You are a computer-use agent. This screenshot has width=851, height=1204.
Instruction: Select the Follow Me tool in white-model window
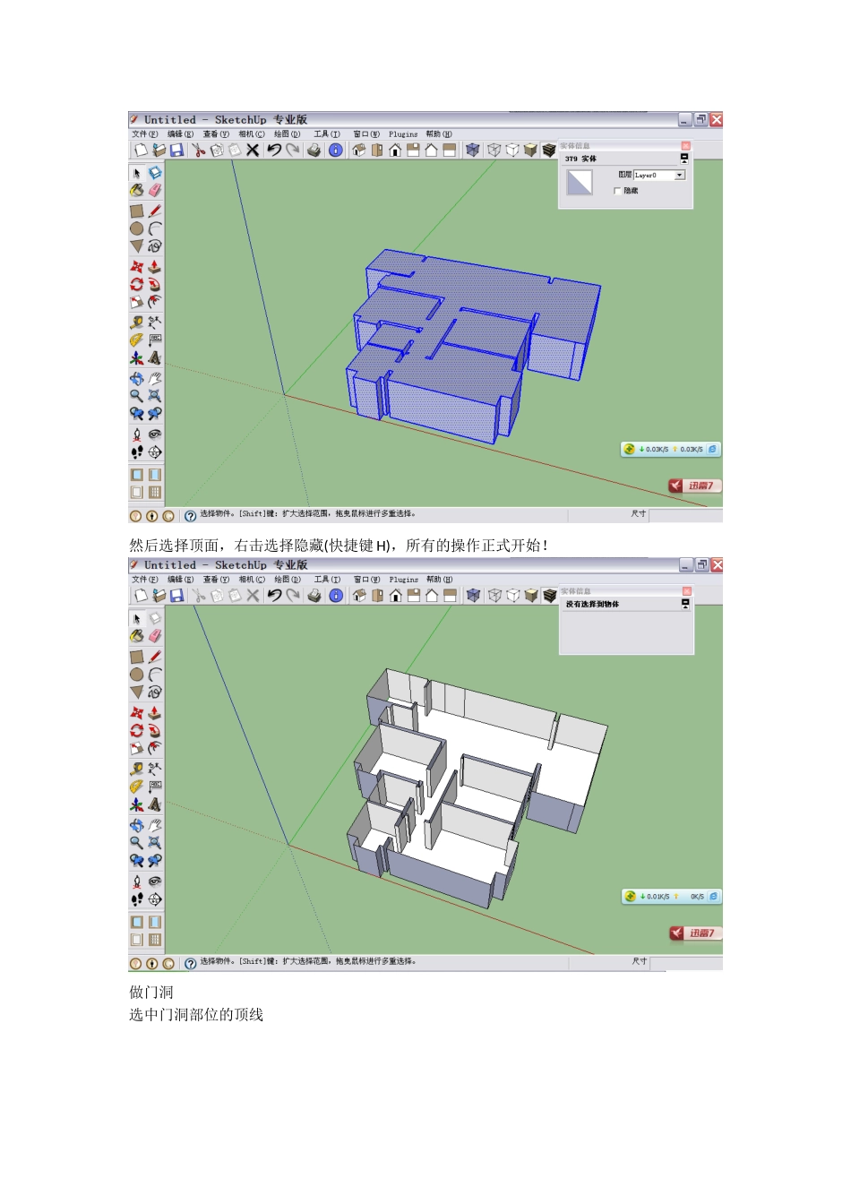(x=155, y=731)
